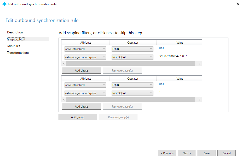Close the Edit outbound synchronization rule window
This screenshot has height=160, width=242.
coord(237,4)
